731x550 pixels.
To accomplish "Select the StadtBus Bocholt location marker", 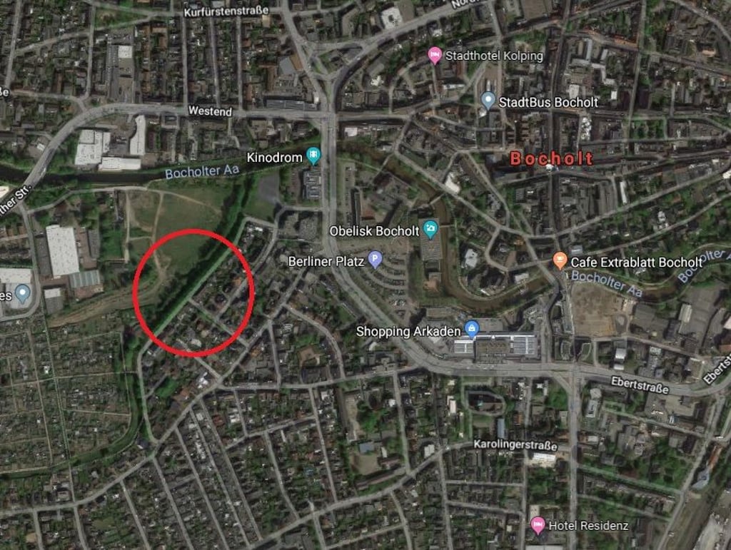I will pos(488,100).
